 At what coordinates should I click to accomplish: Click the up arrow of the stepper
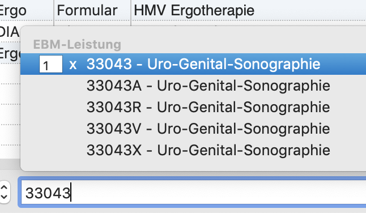pos(5,187)
